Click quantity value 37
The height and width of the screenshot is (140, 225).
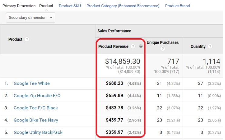coord(200,83)
